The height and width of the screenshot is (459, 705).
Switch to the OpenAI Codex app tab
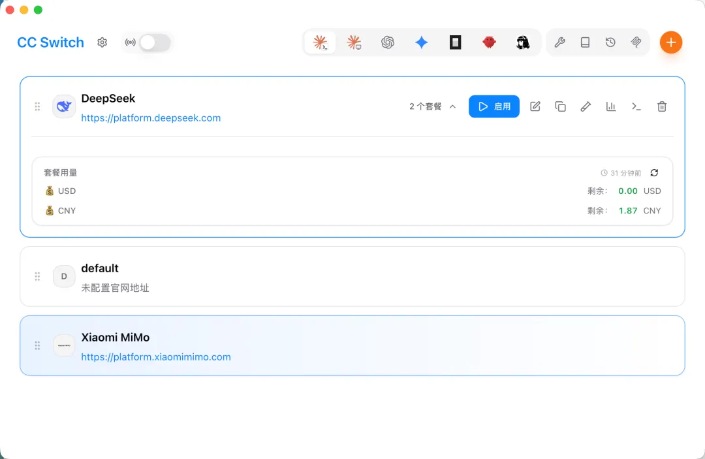(x=388, y=42)
